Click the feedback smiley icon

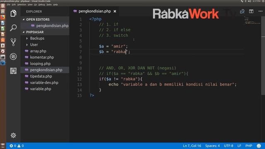point(259,146)
